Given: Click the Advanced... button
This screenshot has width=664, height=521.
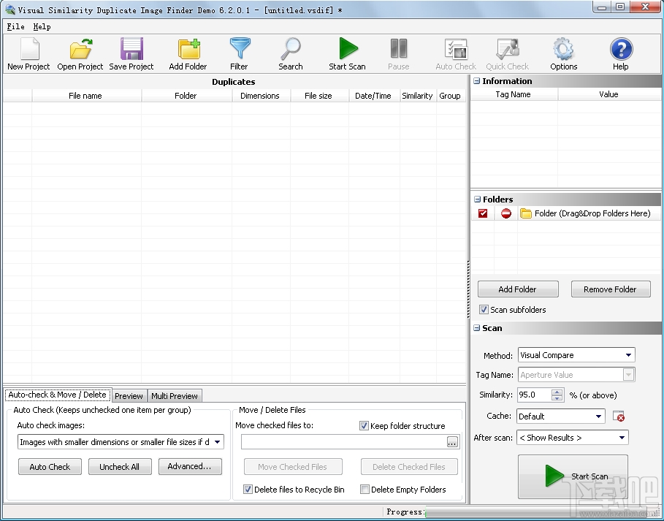Looking at the screenshot, I should [190, 466].
